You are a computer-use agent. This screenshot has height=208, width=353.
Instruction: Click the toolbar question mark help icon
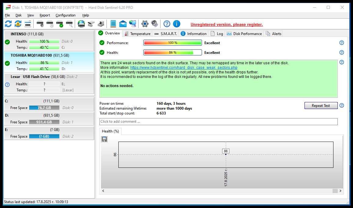pyautogui.click(x=167, y=24)
